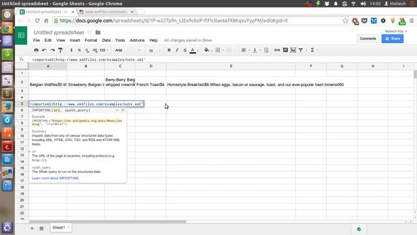Toggle strikethrough formatting
Screen dimensions: 417x235
[x=185, y=50]
